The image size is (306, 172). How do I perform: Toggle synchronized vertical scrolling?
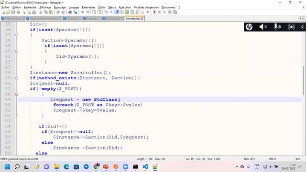(x=94, y=12)
